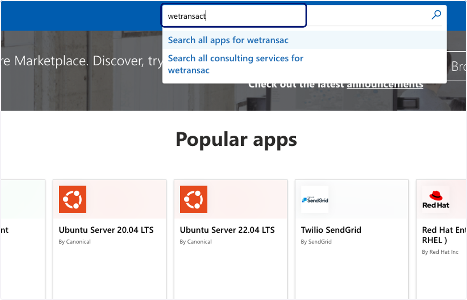Click the Twilio SendGrid logo

click(x=315, y=199)
